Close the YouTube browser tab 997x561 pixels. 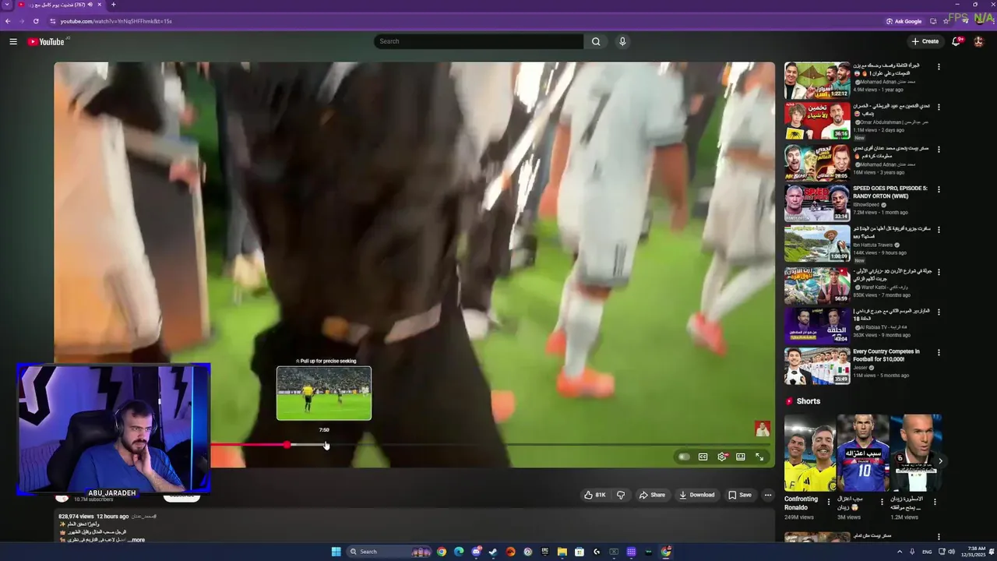click(100, 5)
